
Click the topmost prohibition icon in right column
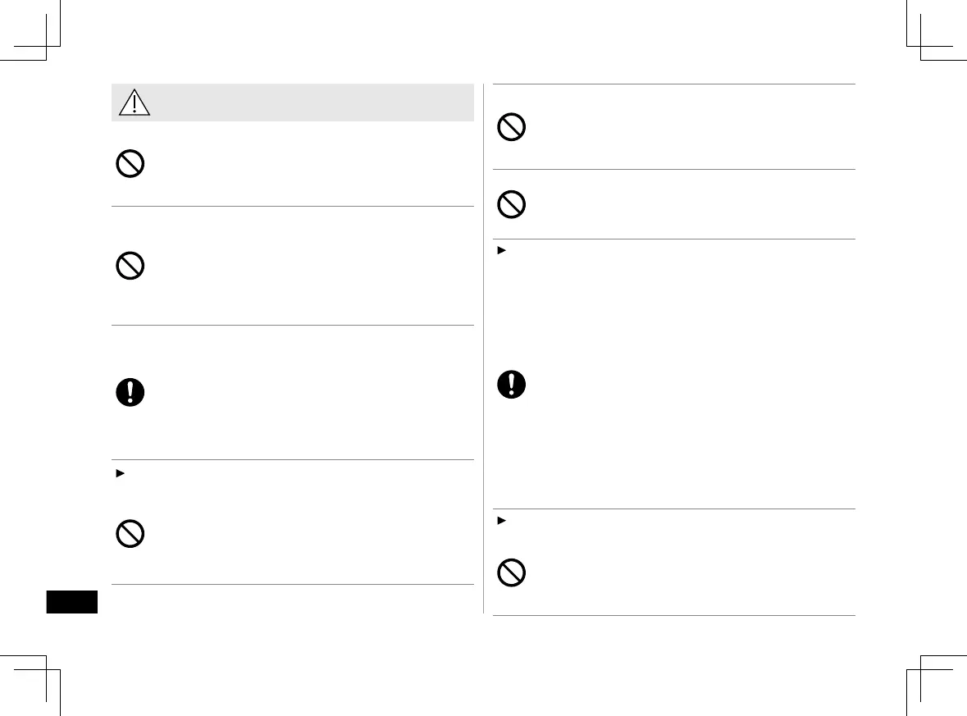click(x=512, y=127)
